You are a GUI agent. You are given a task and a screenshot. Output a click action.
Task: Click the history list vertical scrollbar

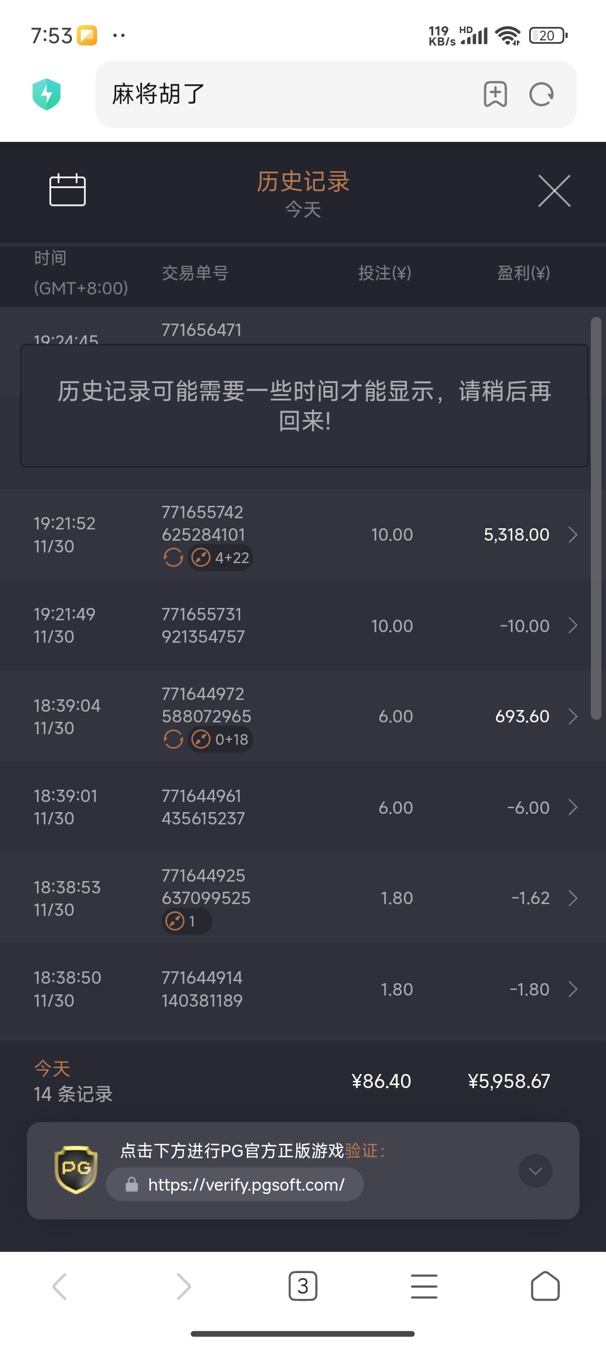pyautogui.click(x=596, y=516)
